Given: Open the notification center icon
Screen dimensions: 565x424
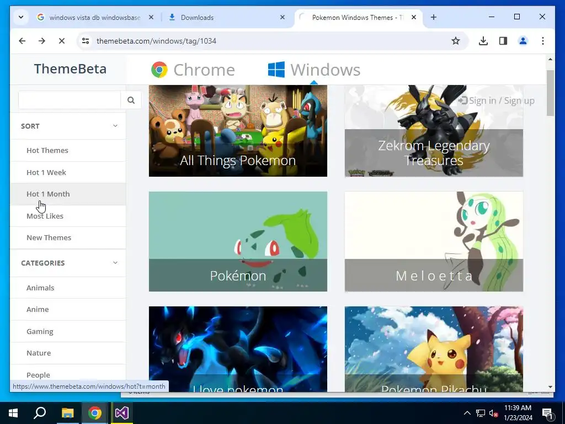Looking at the screenshot, I should (x=547, y=413).
